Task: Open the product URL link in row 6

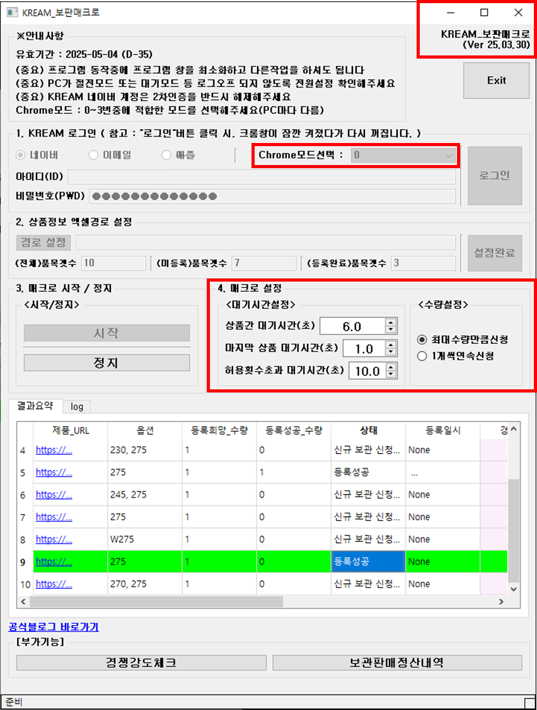Action: [54, 495]
